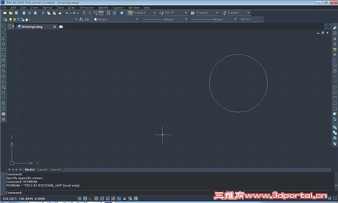338x203 pixels.
Task: Click the Print icon in toolbar
Action: click(24, 13)
